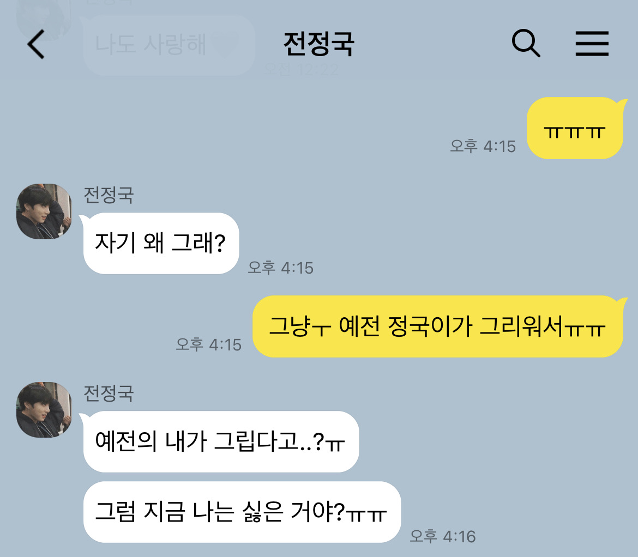This screenshot has height=557, width=638.
Task: Open 전정국's profile picture above 예전의 내가 message
Action: tap(44, 410)
